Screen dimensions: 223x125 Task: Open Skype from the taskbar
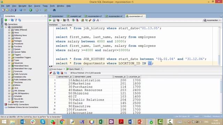43,122
